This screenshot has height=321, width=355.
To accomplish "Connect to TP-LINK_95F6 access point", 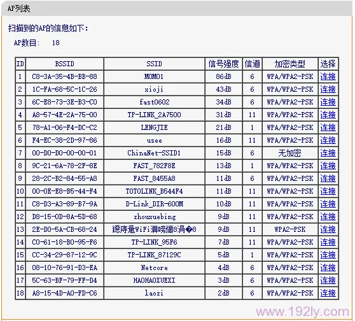I will click(x=328, y=242).
